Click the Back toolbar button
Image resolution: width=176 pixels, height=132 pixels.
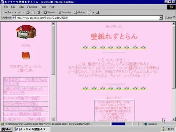(x=8, y=12)
